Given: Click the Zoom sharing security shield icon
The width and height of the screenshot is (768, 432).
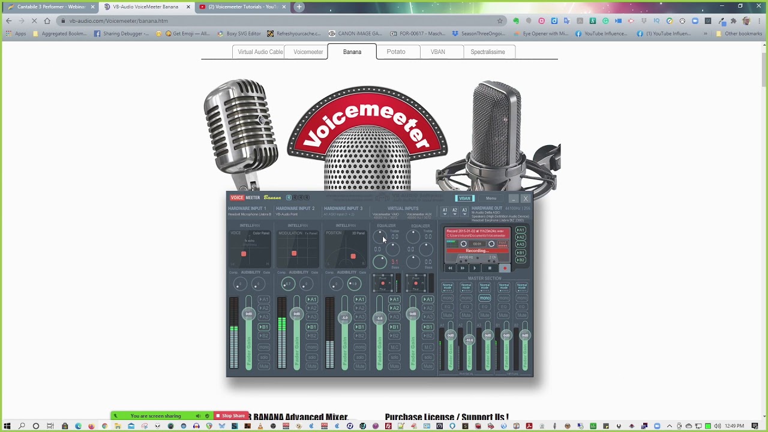Looking at the screenshot, I should [208, 416].
